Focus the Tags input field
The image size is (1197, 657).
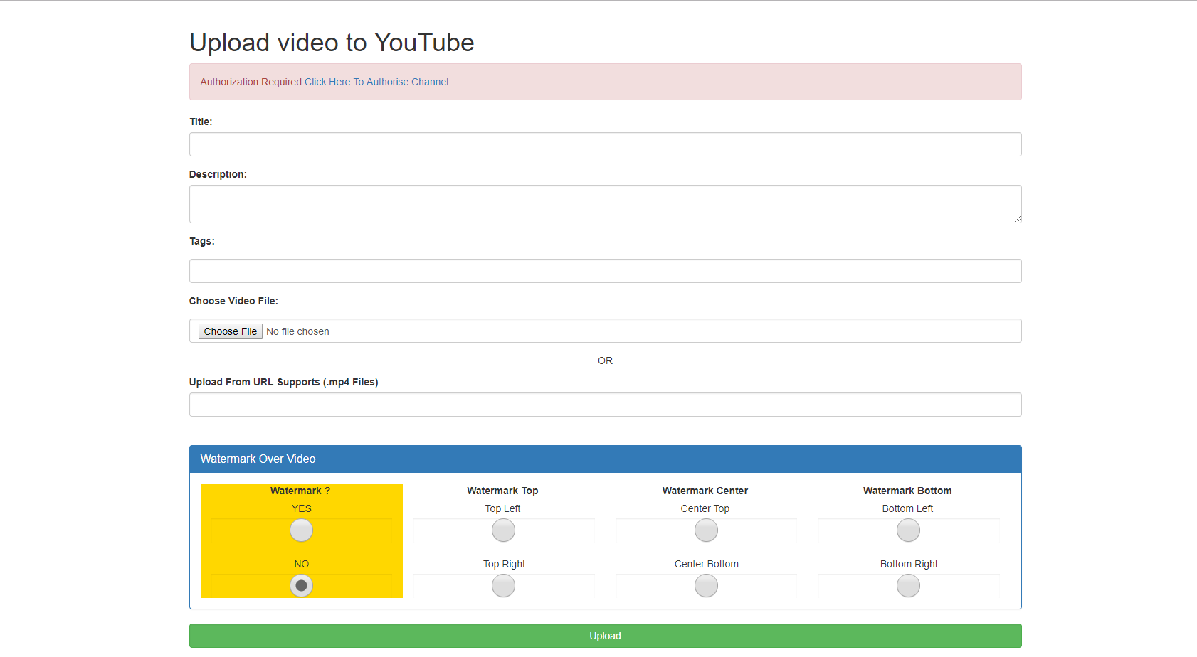605,271
